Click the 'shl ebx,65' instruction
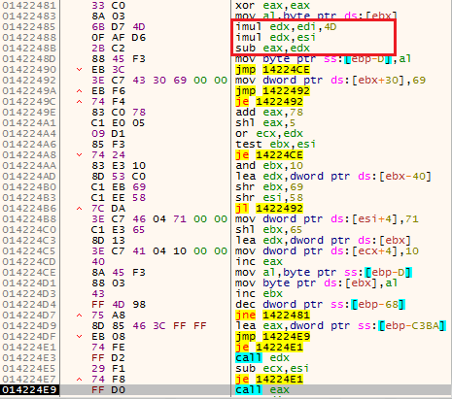The image size is (452, 399). (268, 230)
